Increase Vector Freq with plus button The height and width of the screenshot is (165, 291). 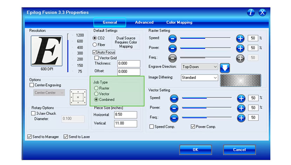coord(241,118)
